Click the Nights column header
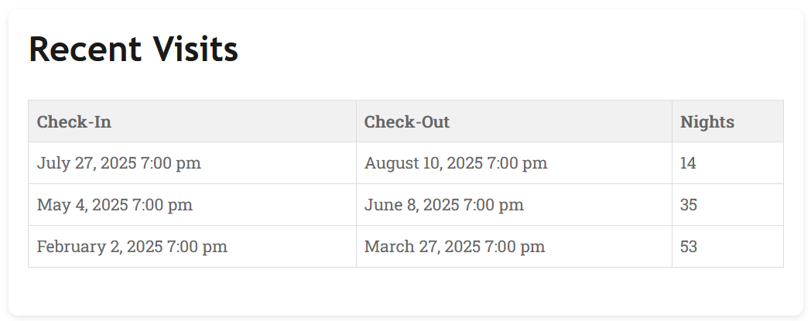This screenshot has height=321, width=811. (x=707, y=122)
